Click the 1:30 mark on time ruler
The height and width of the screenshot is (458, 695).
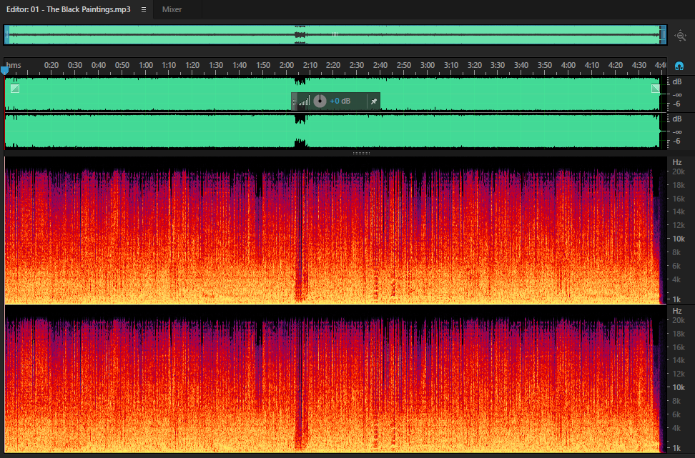216,65
